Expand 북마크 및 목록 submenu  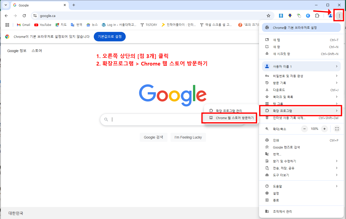301,97
